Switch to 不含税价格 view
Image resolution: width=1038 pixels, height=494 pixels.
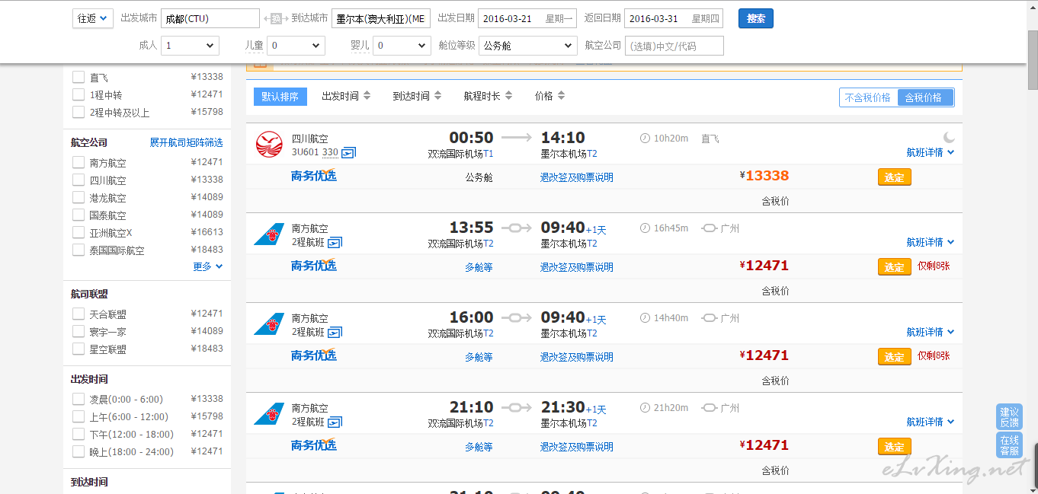coord(868,97)
